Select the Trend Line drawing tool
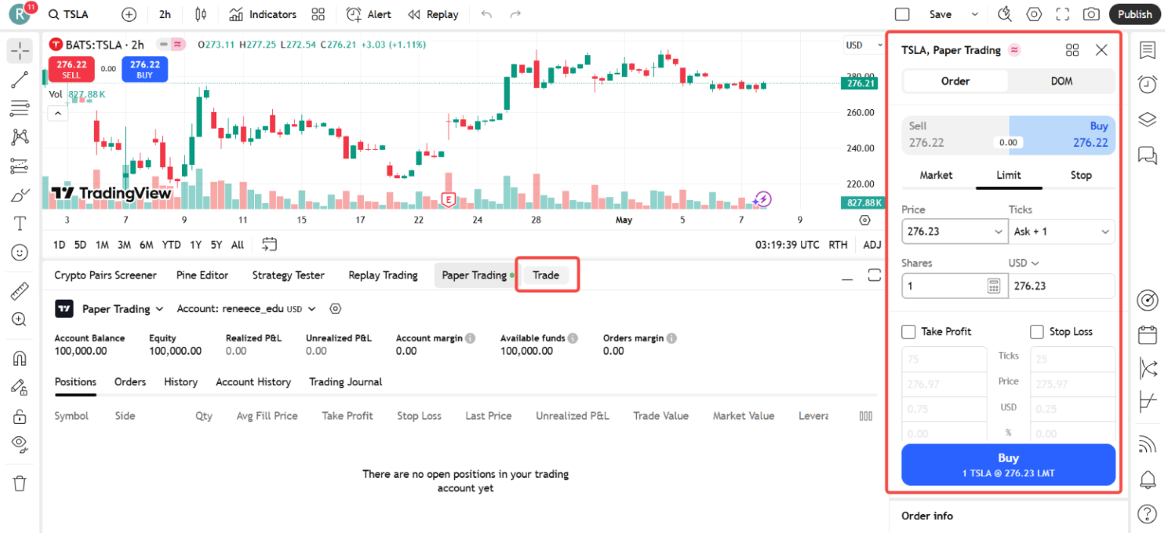This screenshot has height=533, width=1165. tap(20, 79)
